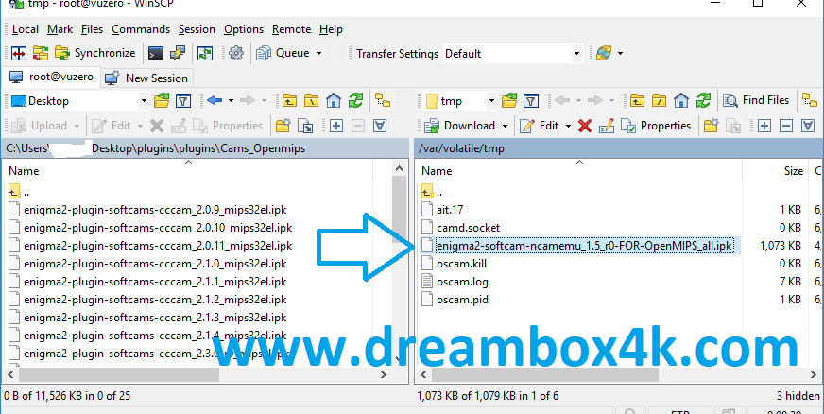
Task: Open the terminal console icon
Action: click(x=156, y=54)
